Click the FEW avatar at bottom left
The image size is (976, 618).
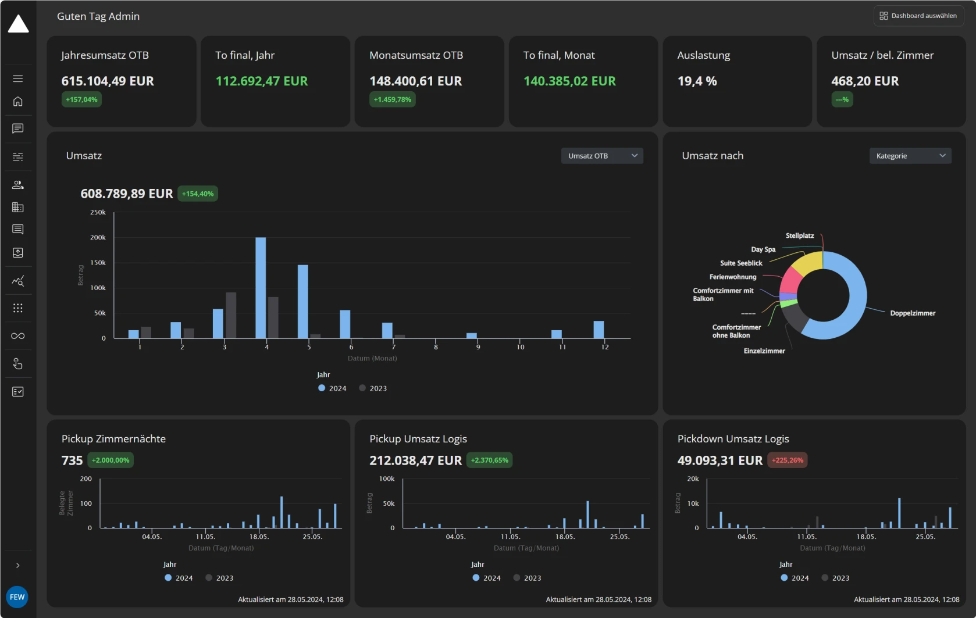17,596
